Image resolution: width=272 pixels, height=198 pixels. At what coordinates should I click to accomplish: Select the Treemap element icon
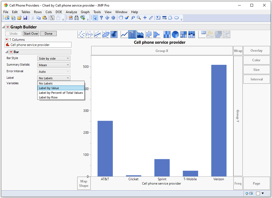click(x=184, y=34)
